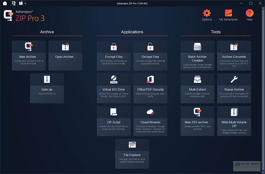Screen dimensions: 265x174
Task: Click the Batch Archive Creation stack icon
Action: [x=197, y=47]
